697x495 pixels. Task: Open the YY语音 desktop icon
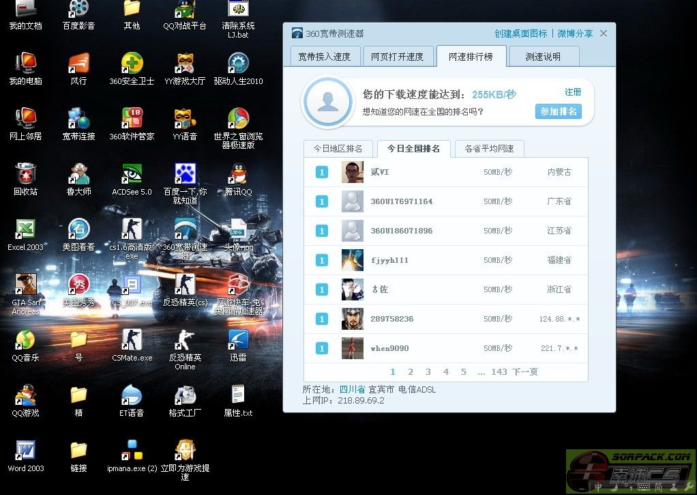(x=185, y=119)
